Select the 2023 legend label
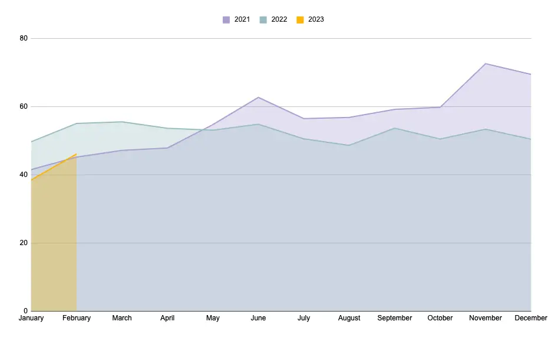The height and width of the screenshot is (338, 548). click(316, 19)
